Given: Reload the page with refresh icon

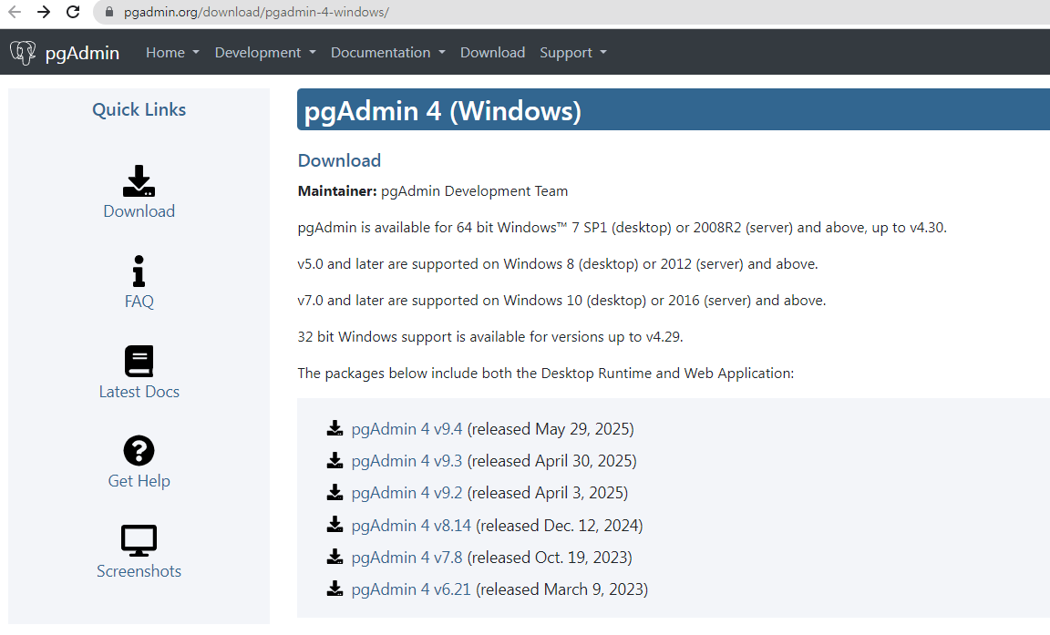Looking at the screenshot, I should [73, 12].
